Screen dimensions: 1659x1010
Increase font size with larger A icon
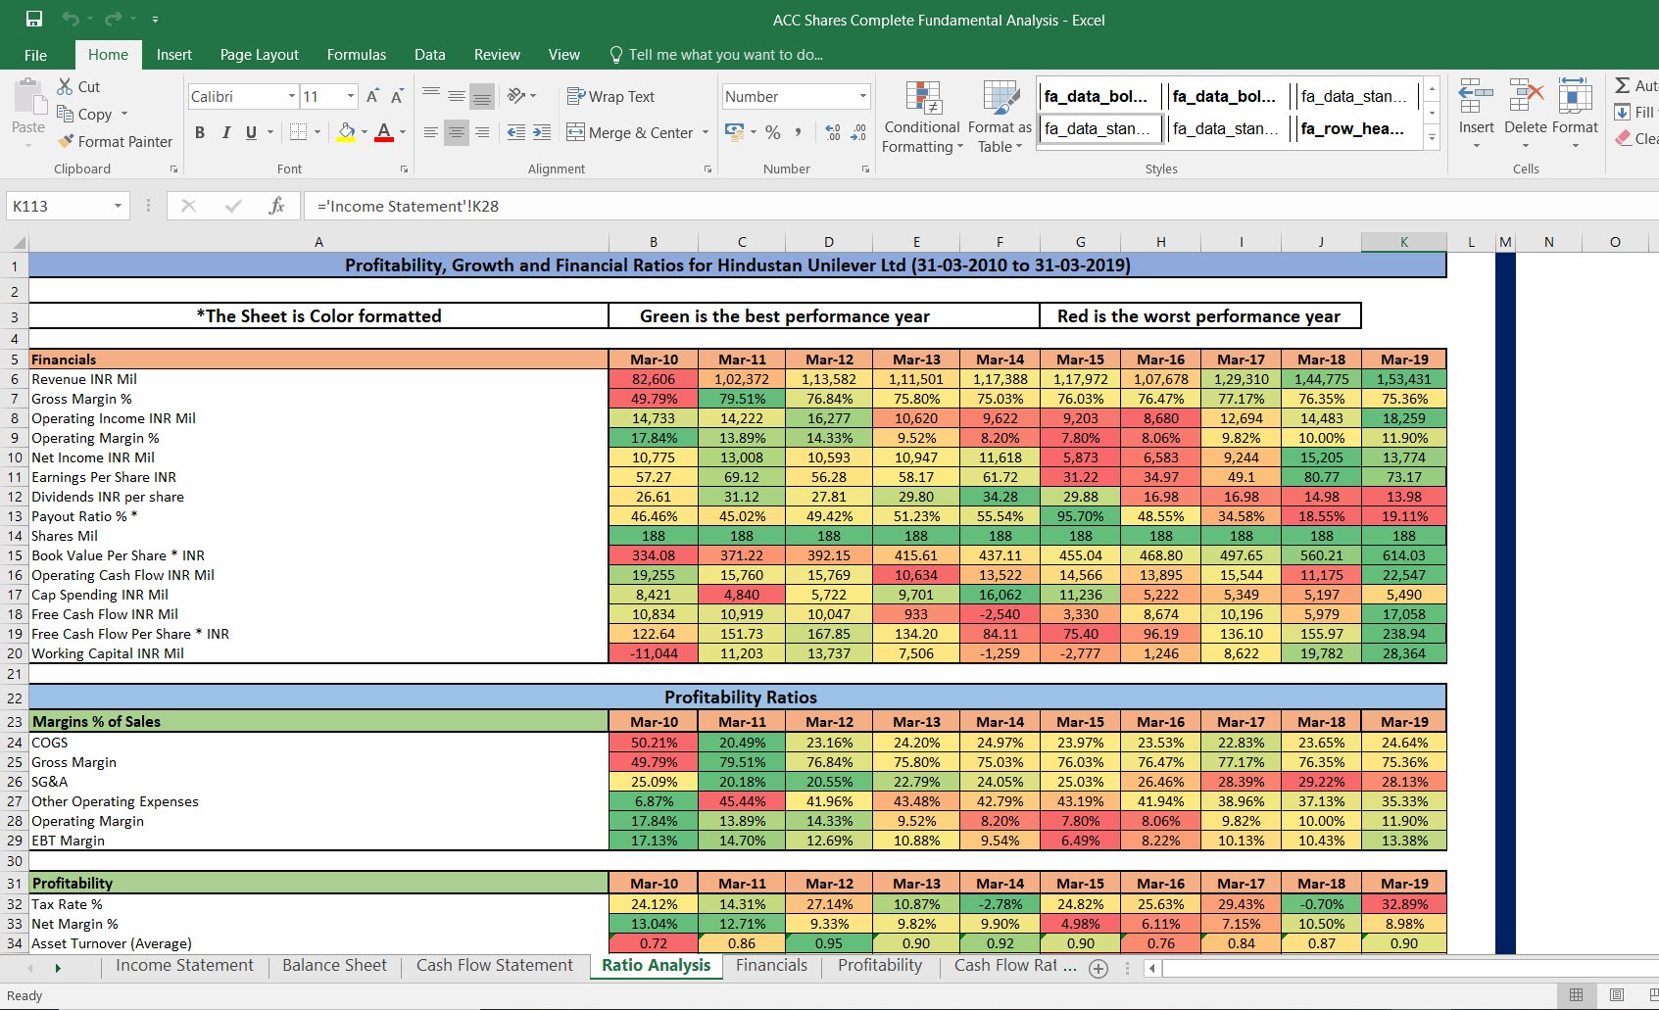click(x=372, y=96)
